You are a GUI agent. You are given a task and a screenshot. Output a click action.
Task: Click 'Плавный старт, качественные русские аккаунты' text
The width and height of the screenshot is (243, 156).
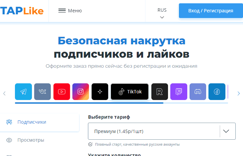coord(137,145)
